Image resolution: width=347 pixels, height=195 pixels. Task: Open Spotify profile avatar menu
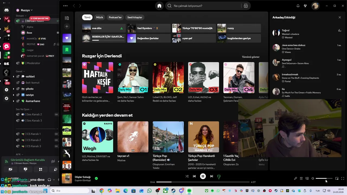[x=315, y=6]
